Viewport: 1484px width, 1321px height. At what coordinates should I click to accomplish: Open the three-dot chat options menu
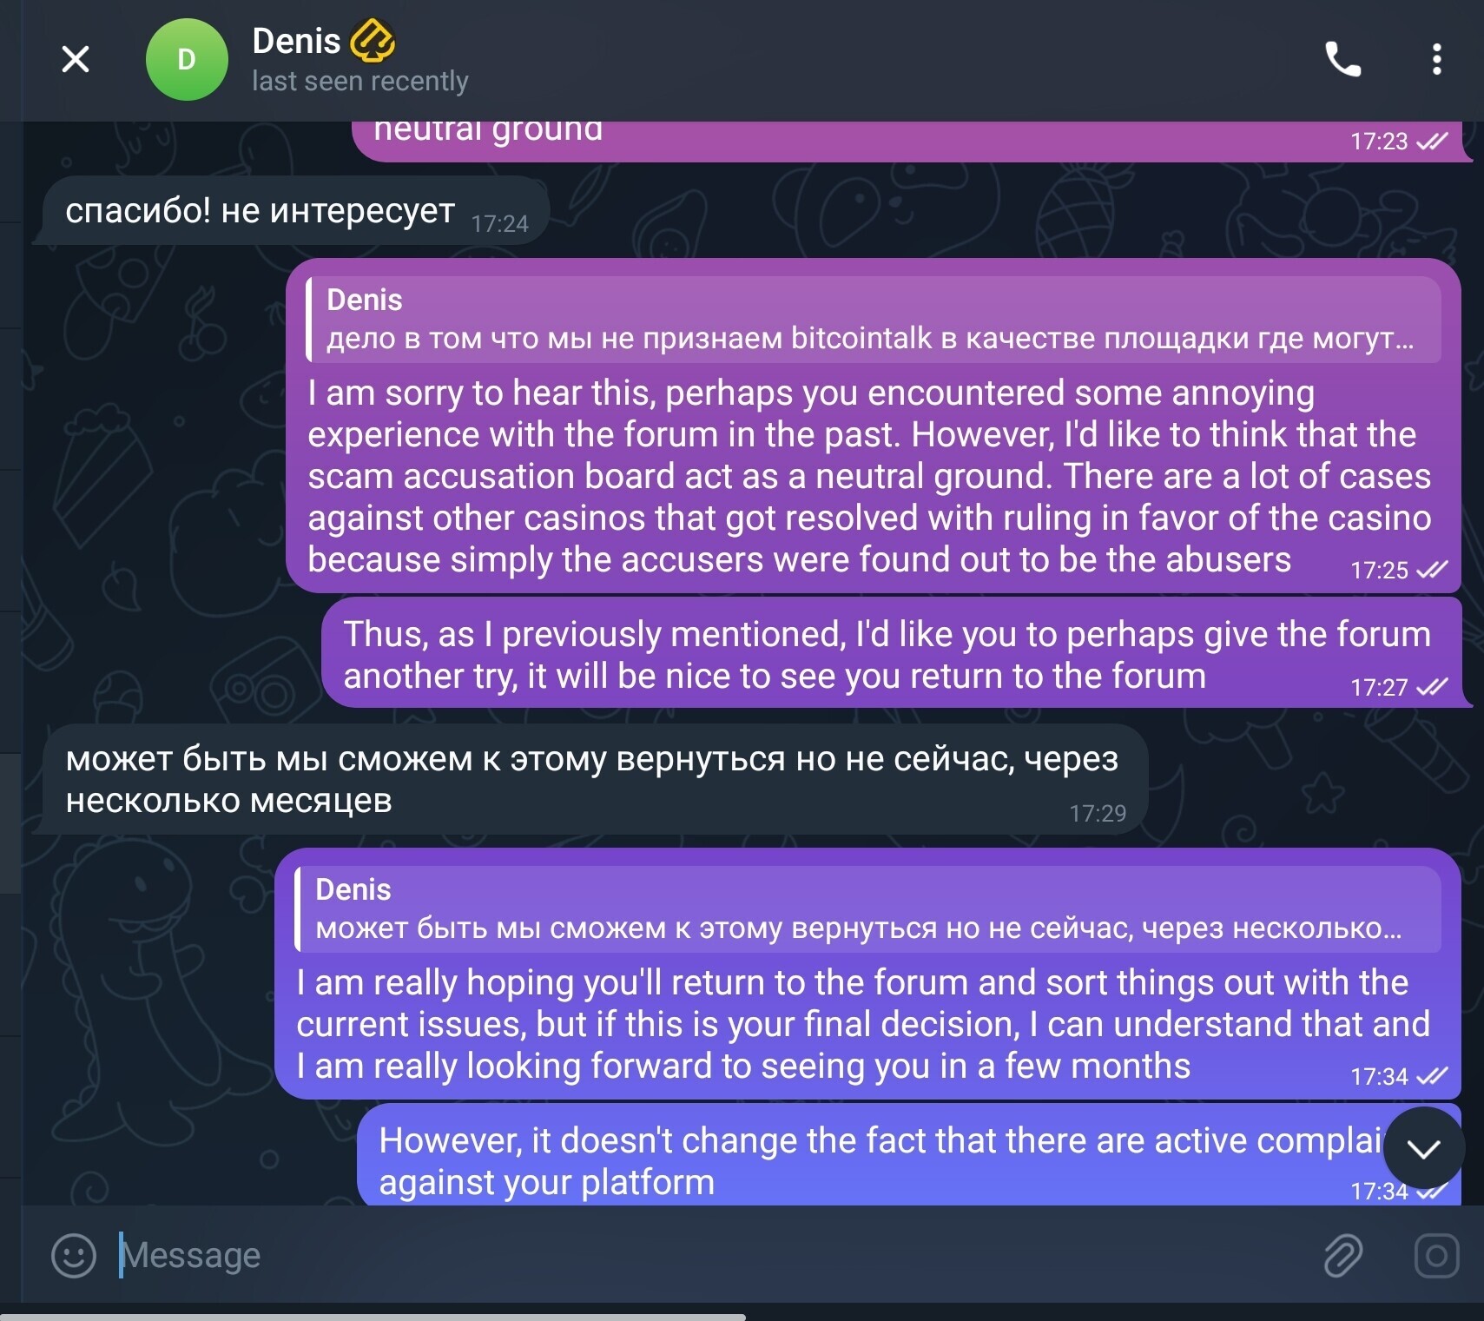coord(1437,59)
